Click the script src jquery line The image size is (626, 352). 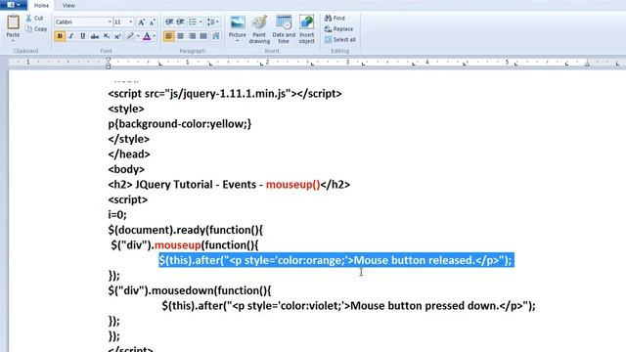coord(225,94)
